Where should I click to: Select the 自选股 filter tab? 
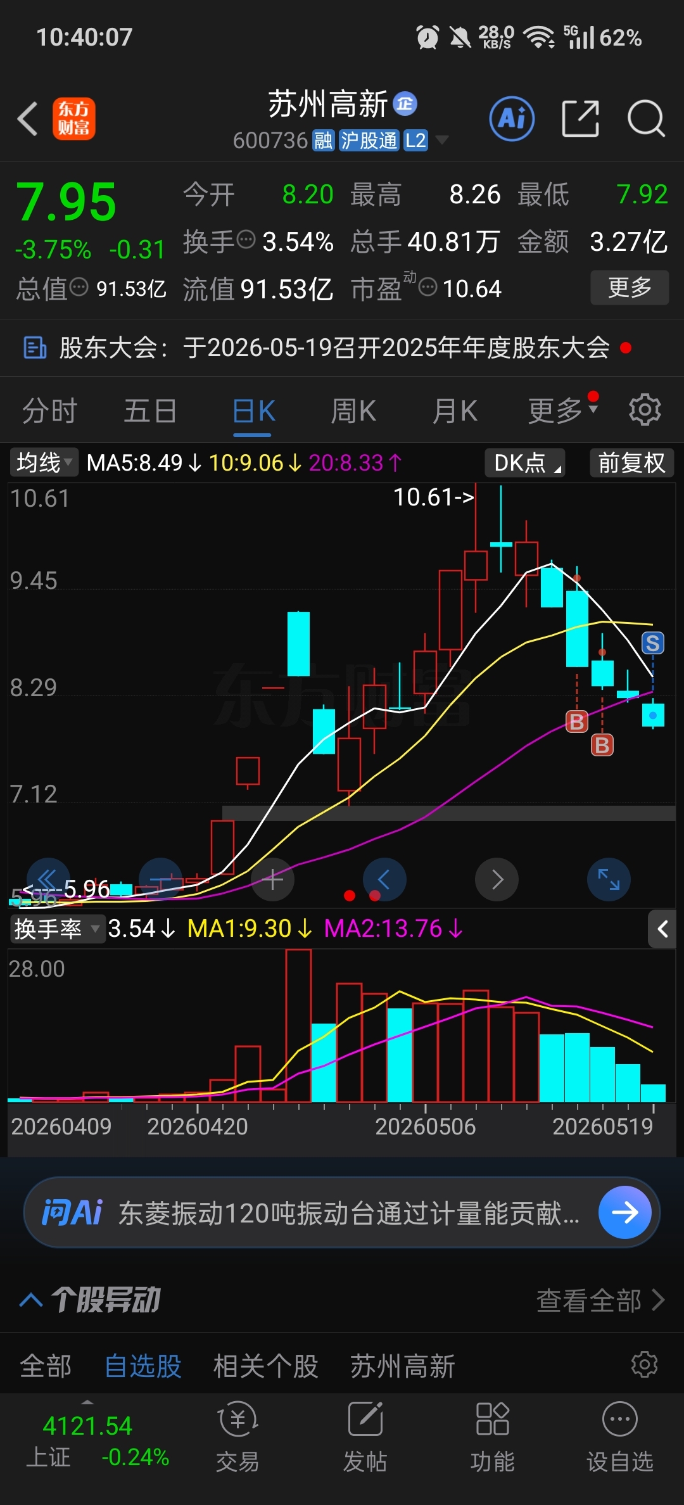click(x=143, y=1365)
